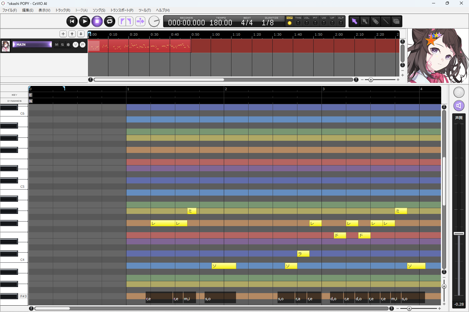Click the speaker icon above voice quality slider

tap(459, 106)
